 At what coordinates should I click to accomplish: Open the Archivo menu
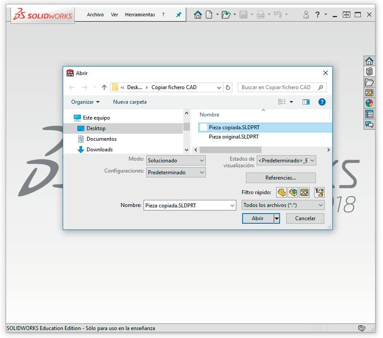95,15
